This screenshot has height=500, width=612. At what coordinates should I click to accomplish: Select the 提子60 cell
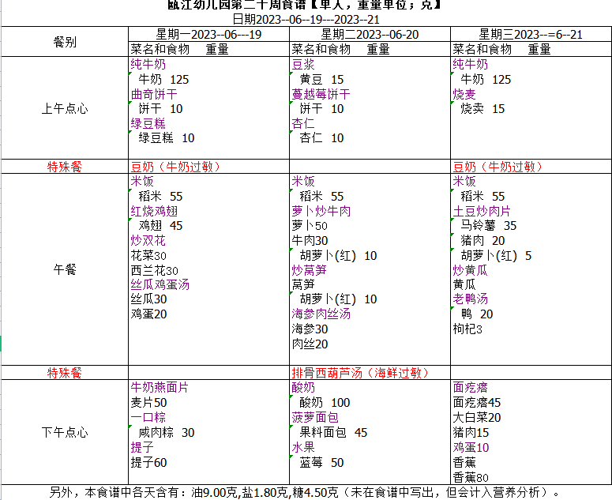point(148,462)
